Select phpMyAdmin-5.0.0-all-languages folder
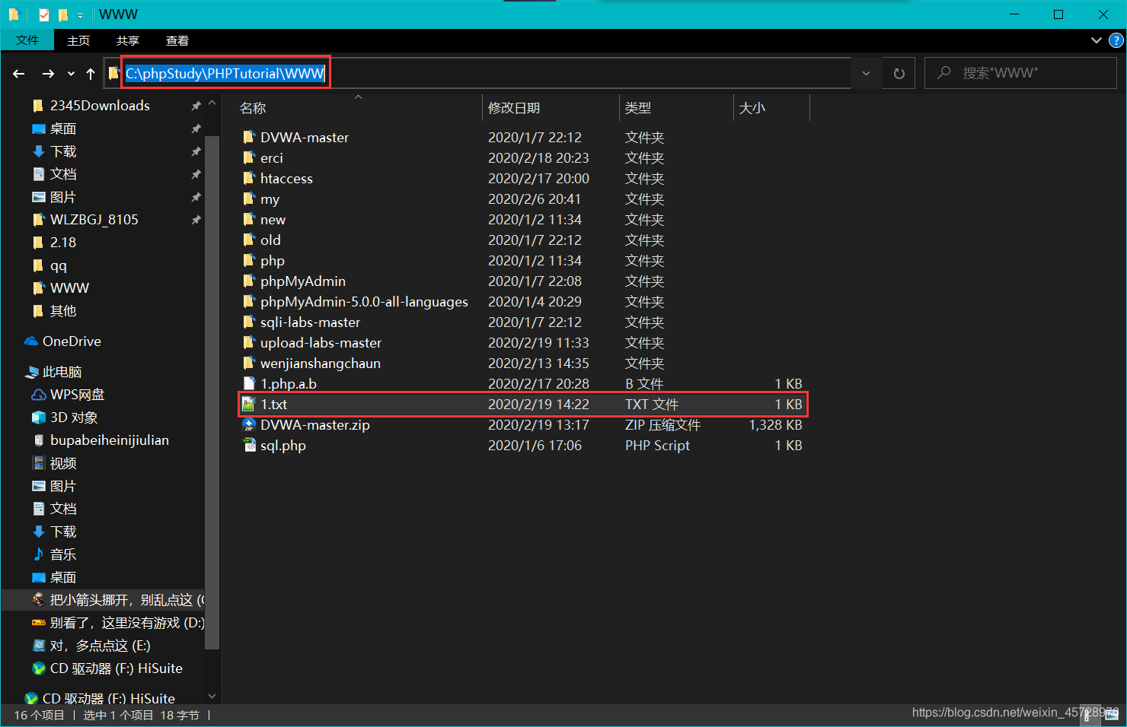The width and height of the screenshot is (1127, 727). 364,302
